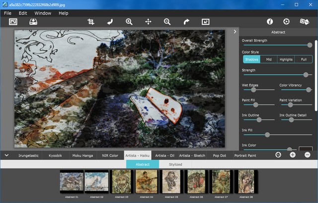Apply the Abstract 01 preset thumbnail
This screenshot has height=203, width=318.
(x=72, y=182)
